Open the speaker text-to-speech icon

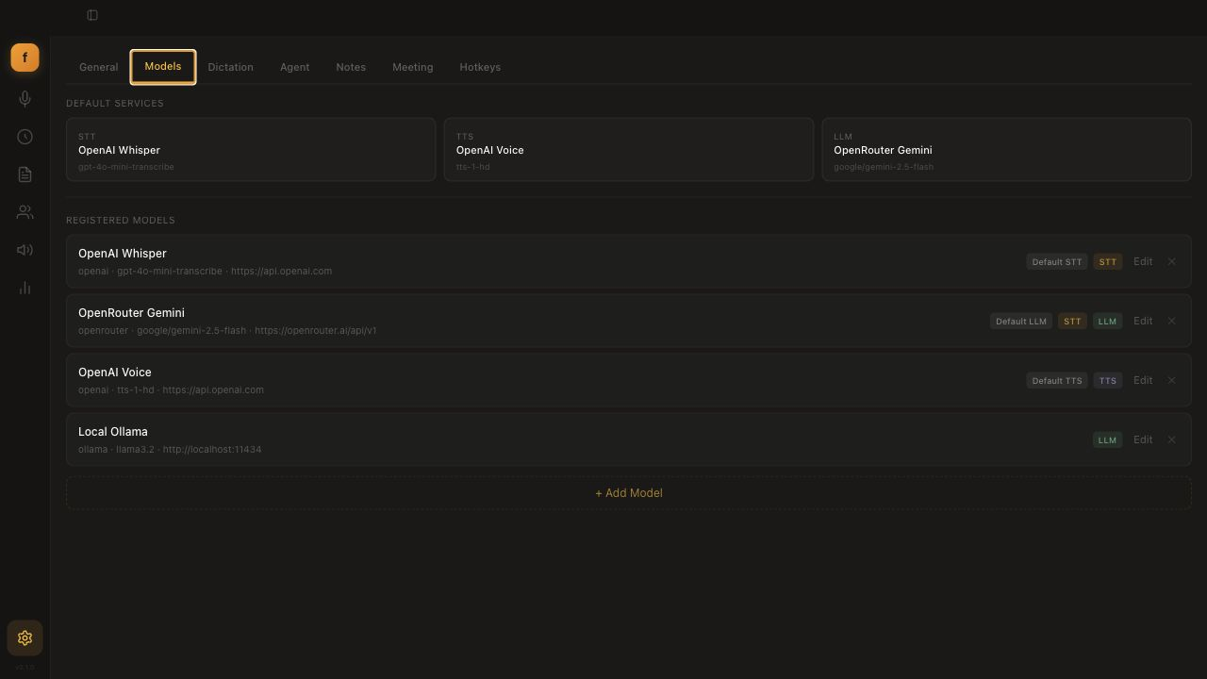point(25,250)
